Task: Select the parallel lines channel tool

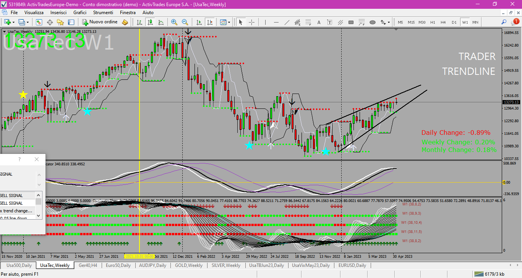Action: (340, 22)
